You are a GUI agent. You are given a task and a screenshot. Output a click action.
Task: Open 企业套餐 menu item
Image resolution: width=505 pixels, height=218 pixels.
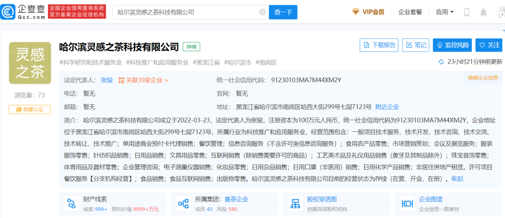pyautogui.click(x=411, y=12)
